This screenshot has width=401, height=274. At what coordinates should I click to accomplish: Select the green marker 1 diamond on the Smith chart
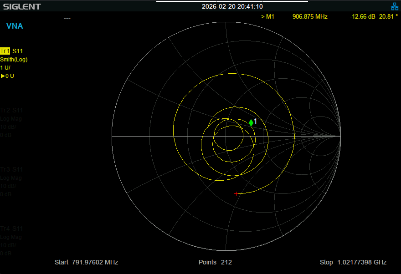pos(251,123)
